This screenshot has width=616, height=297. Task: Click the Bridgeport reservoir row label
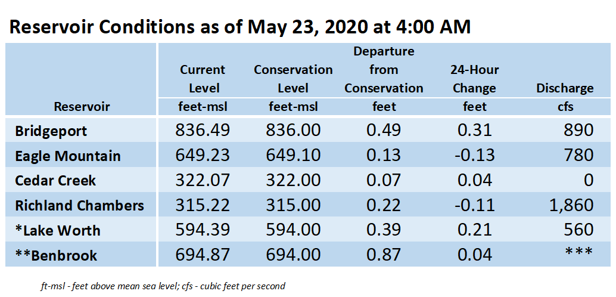pyautogui.click(x=51, y=131)
